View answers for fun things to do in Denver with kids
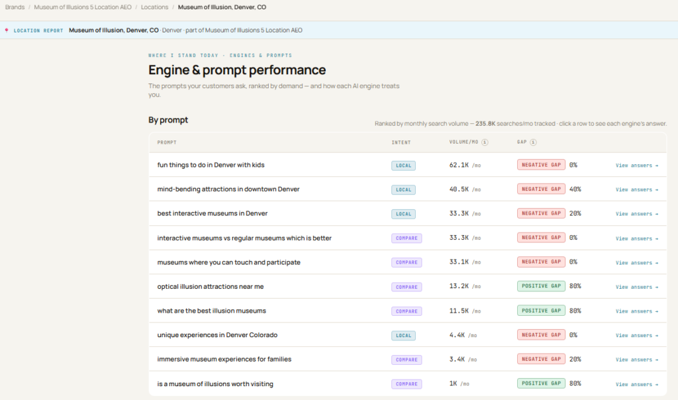 pos(637,166)
